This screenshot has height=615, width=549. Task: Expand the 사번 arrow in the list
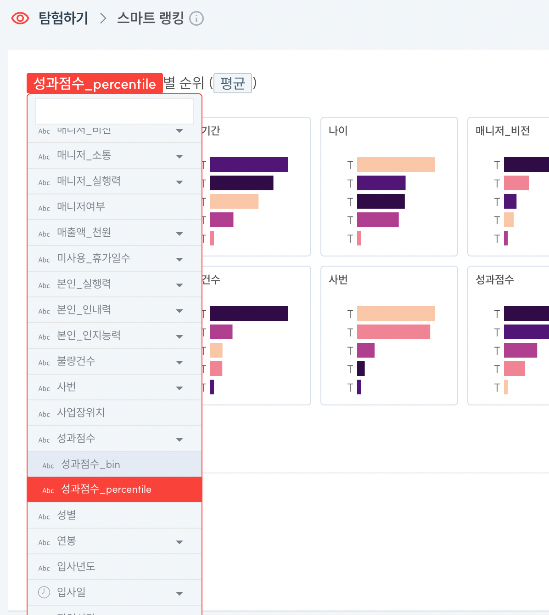point(179,388)
